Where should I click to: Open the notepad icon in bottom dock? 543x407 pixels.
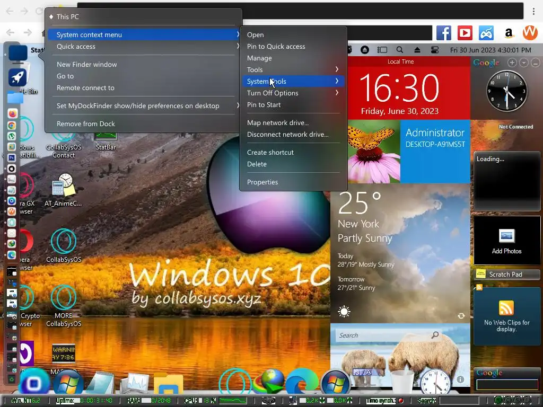pos(100,383)
